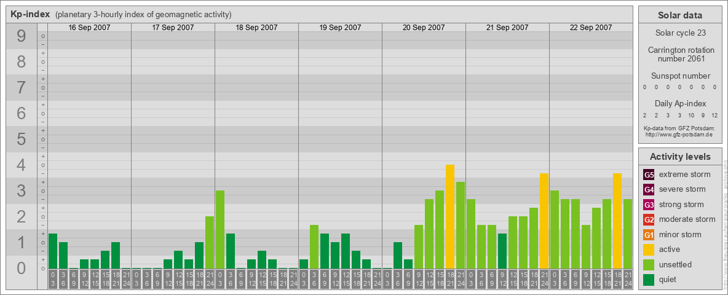The height and width of the screenshot is (295, 728).
Task: Click the first dark green bar on 16 Sep
Action: click(x=53, y=251)
